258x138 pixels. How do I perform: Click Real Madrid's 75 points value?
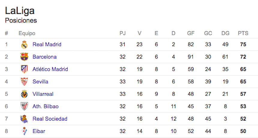[x=243, y=44]
